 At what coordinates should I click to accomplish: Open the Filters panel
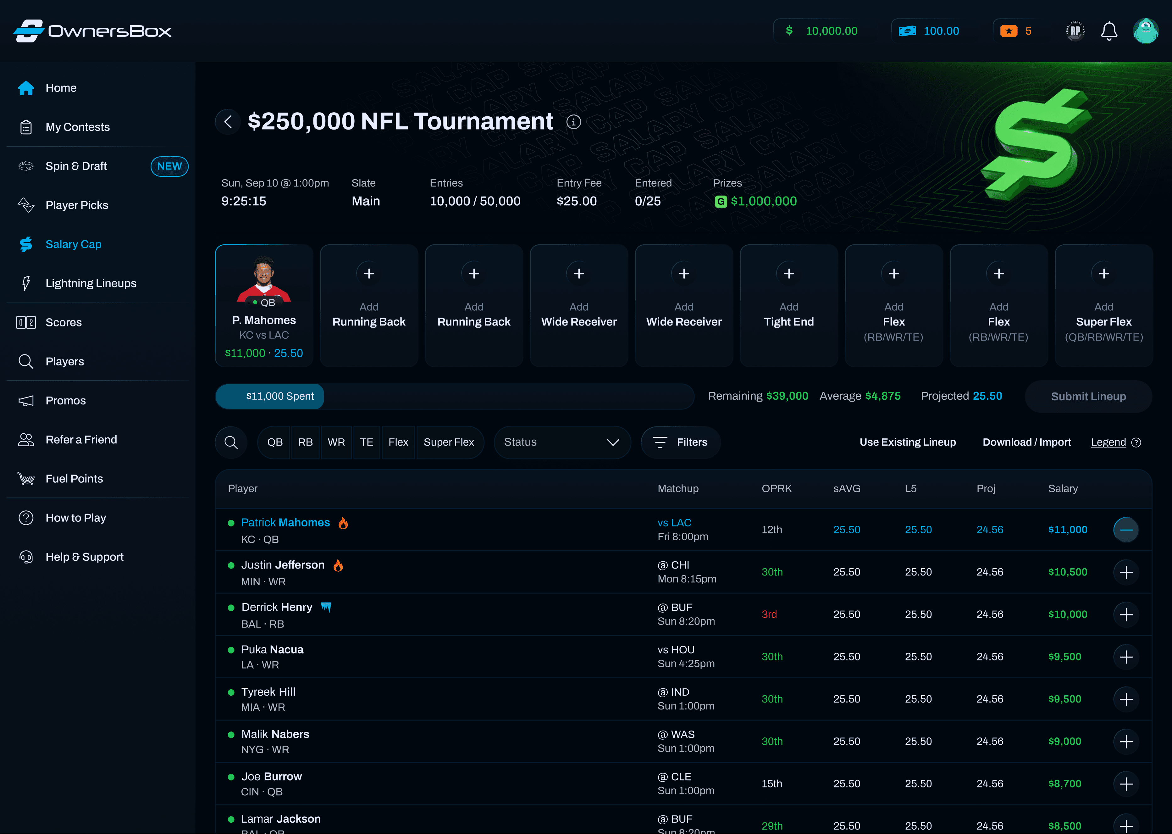pyautogui.click(x=680, y=442)
